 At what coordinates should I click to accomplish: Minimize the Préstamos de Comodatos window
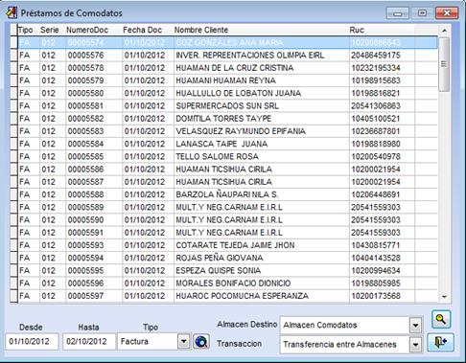[398, 13]
